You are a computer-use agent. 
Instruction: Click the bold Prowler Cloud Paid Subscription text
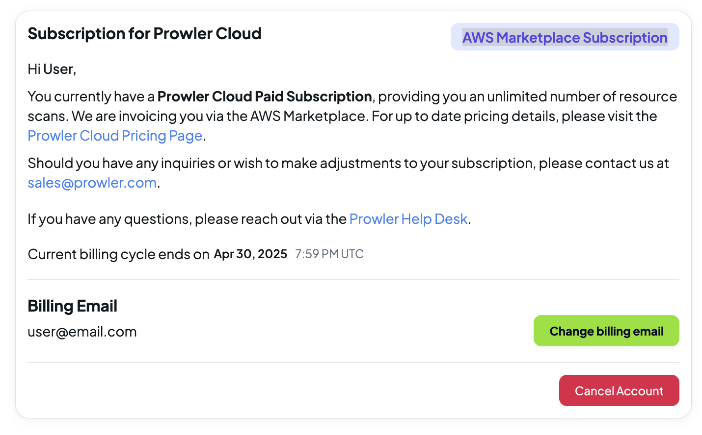[x=265, y=97]
